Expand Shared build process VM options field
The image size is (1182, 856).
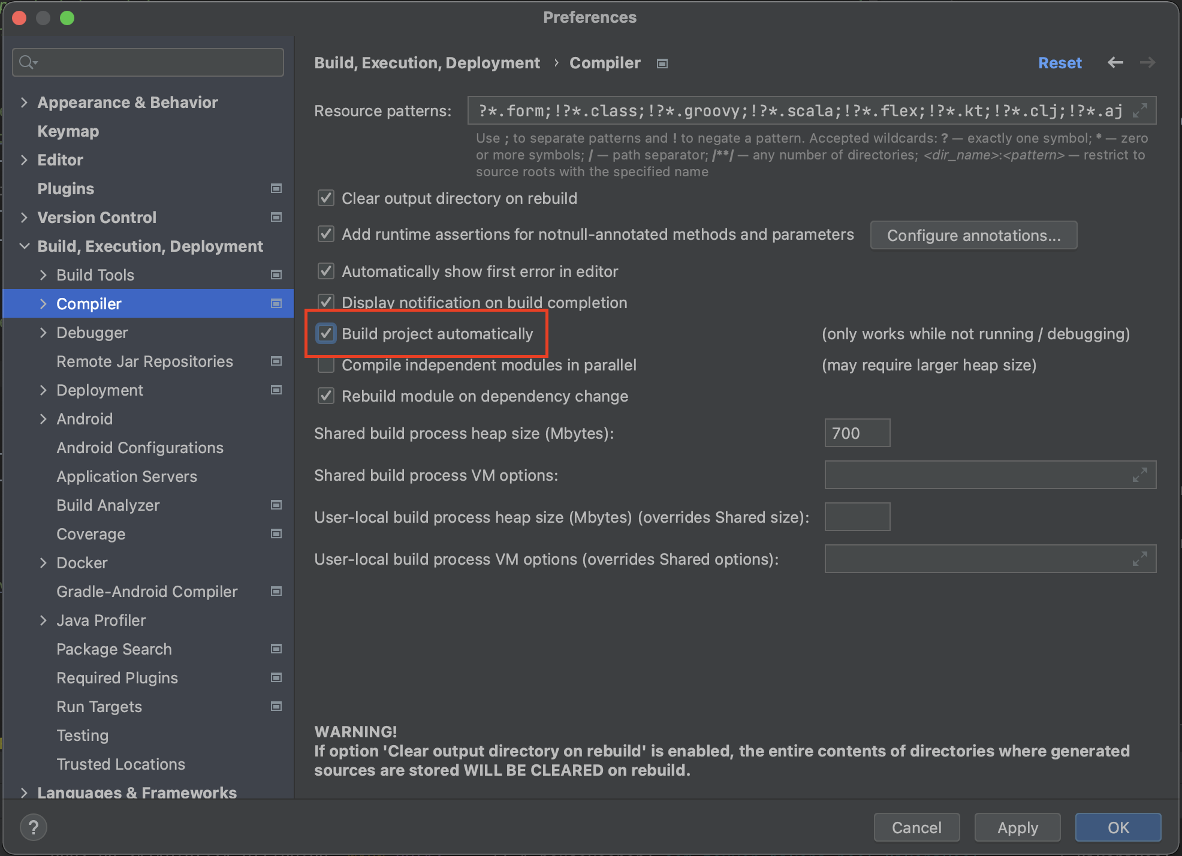click(1139, 475)
